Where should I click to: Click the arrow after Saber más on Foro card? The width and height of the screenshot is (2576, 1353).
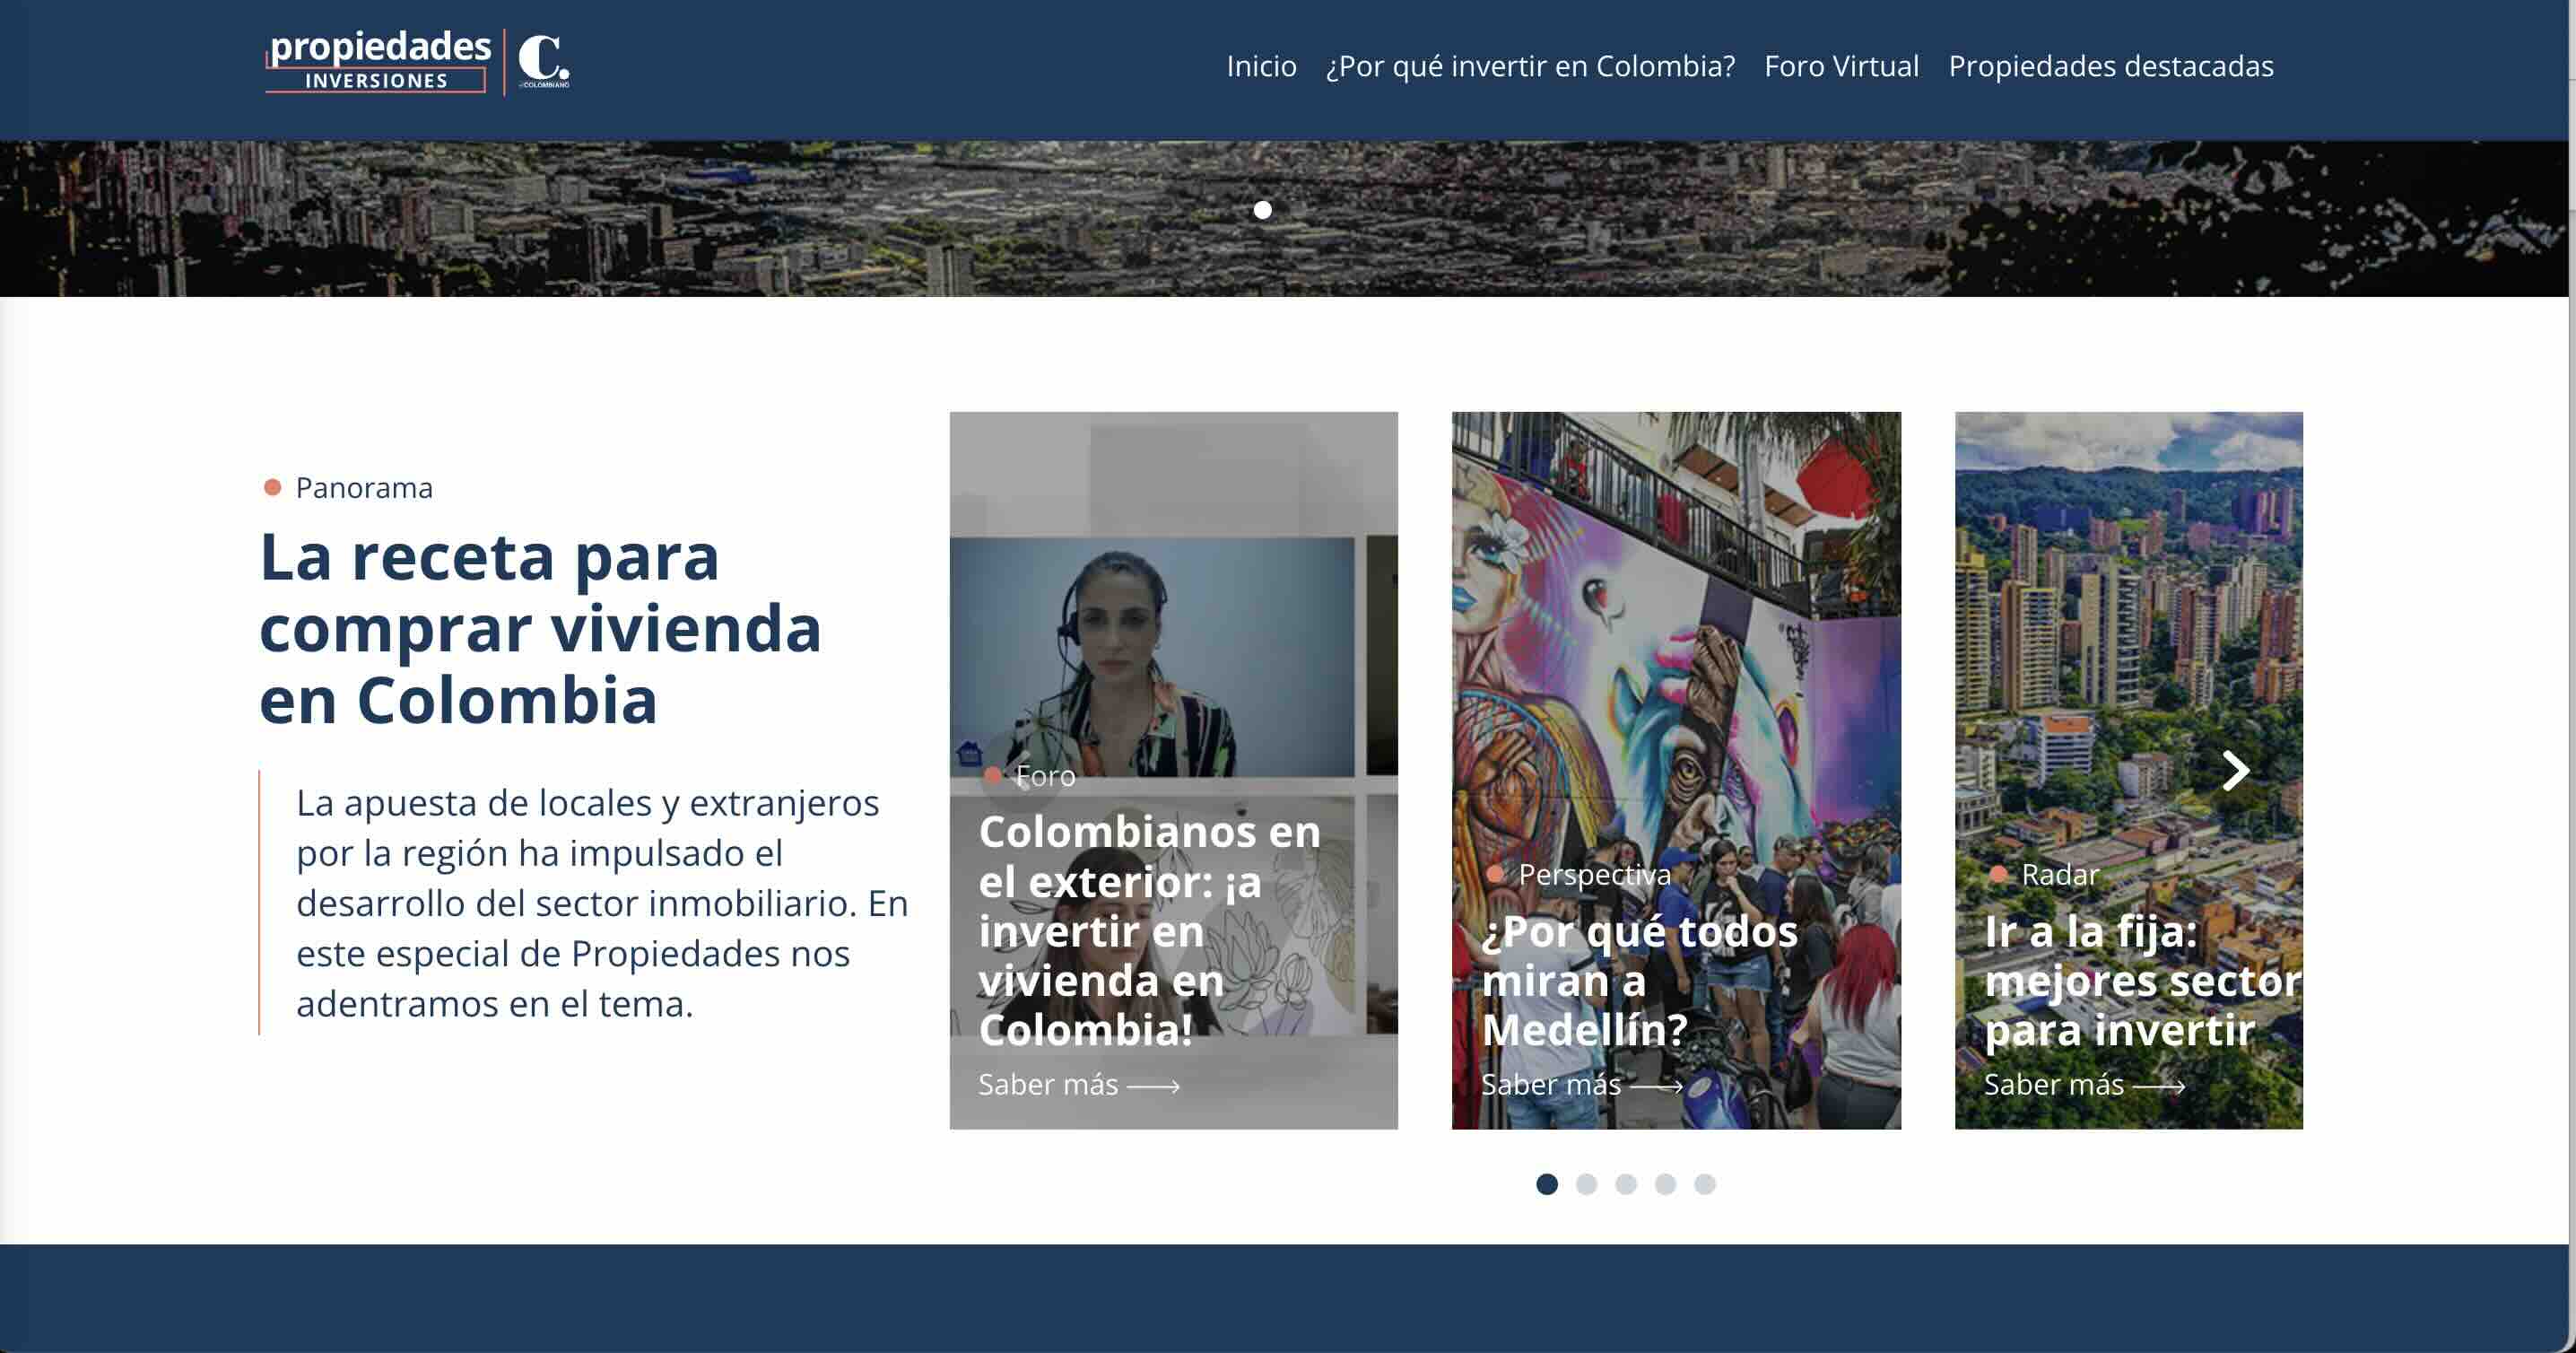[1154, 1086]
